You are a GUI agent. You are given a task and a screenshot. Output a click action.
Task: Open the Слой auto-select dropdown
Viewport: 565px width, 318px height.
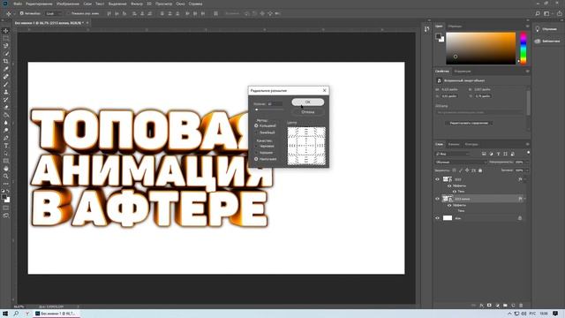tap(54, 13)
